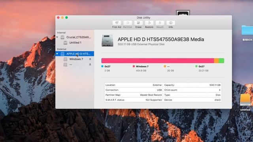
Task: Select the unnamed '--' volume in sidebar
Action: click(x=75, y=65)
